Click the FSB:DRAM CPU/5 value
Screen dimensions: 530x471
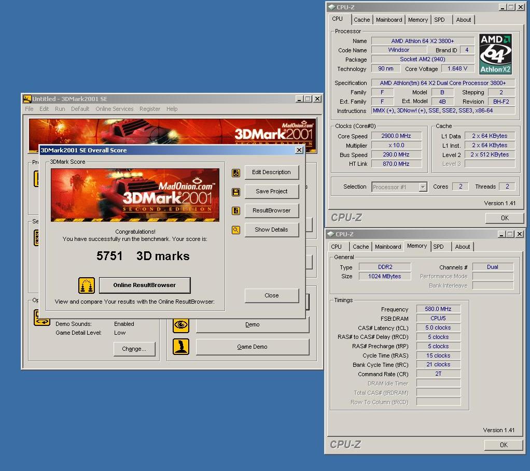coord(438,318)
